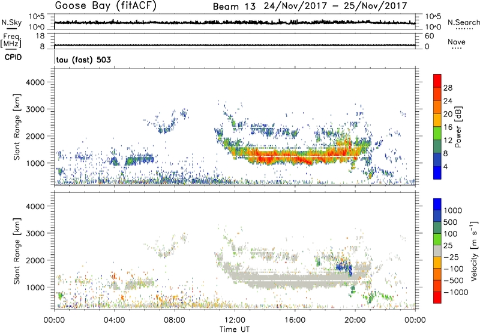Click the '1000' tick label on the velocity bar
Screen dimensions: 480x333
point(453,210)
